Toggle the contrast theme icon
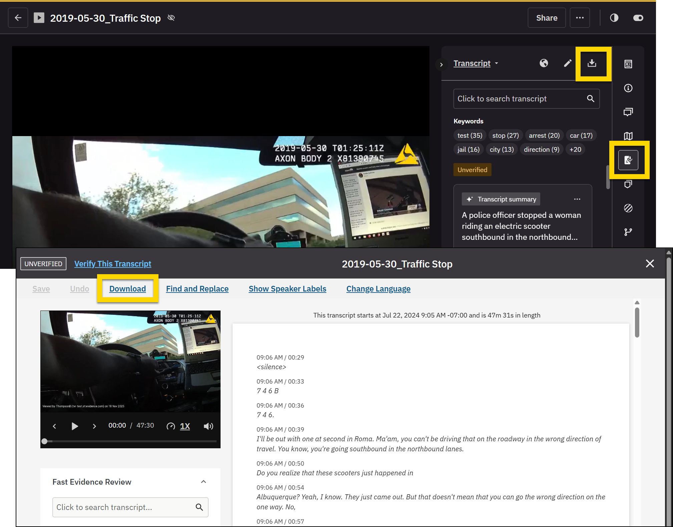Screen dimensions: 673x527 point(614,18)
